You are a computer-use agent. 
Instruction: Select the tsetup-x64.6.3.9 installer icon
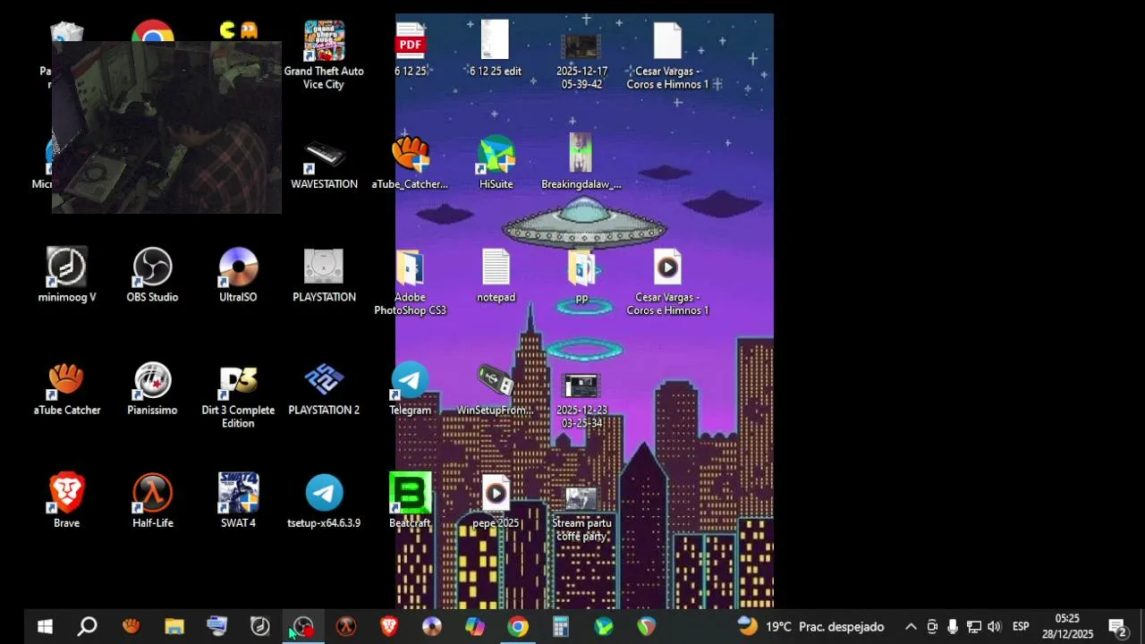pos(324,501)
